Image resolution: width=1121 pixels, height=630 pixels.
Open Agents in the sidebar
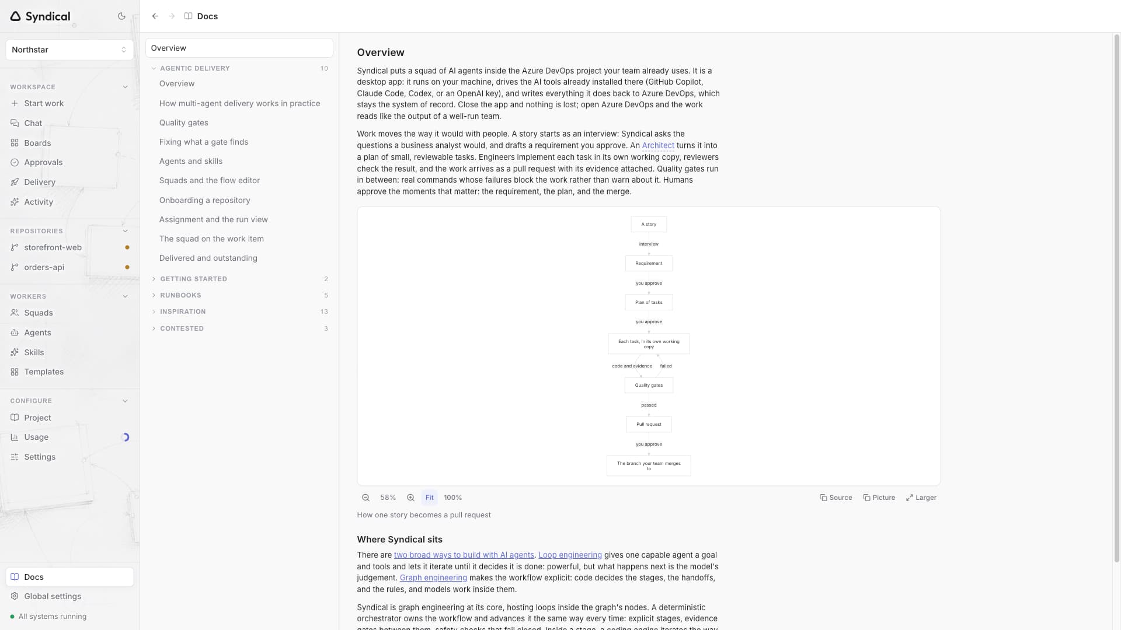coord(69,332)
